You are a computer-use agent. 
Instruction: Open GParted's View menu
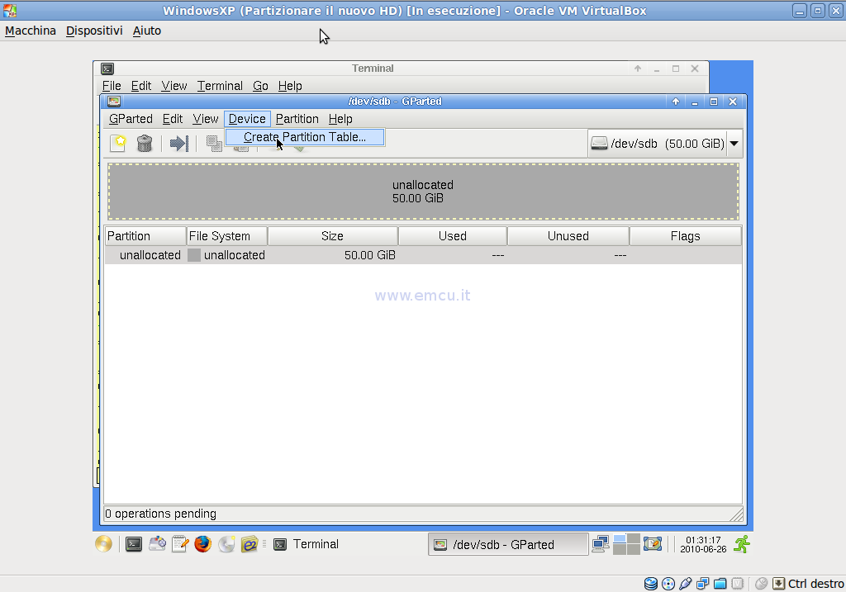(x=206, y=119)
